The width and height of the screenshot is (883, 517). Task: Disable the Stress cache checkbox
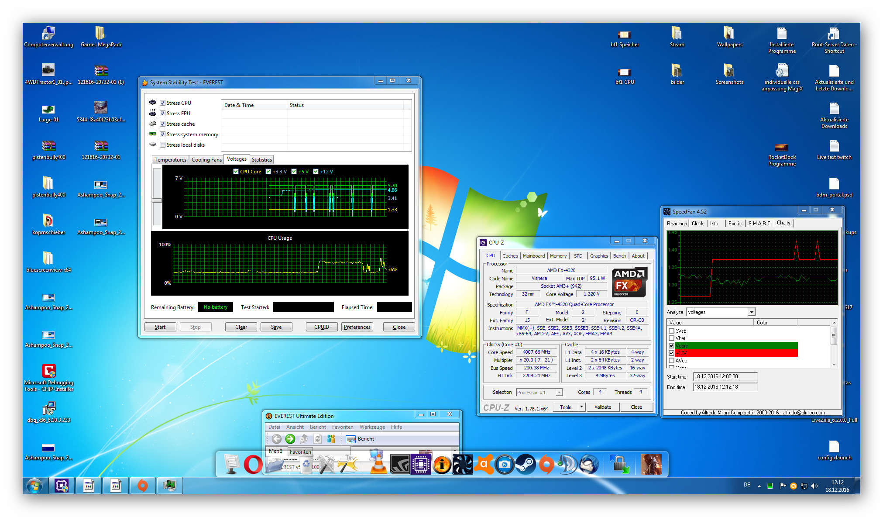(162, 124)
